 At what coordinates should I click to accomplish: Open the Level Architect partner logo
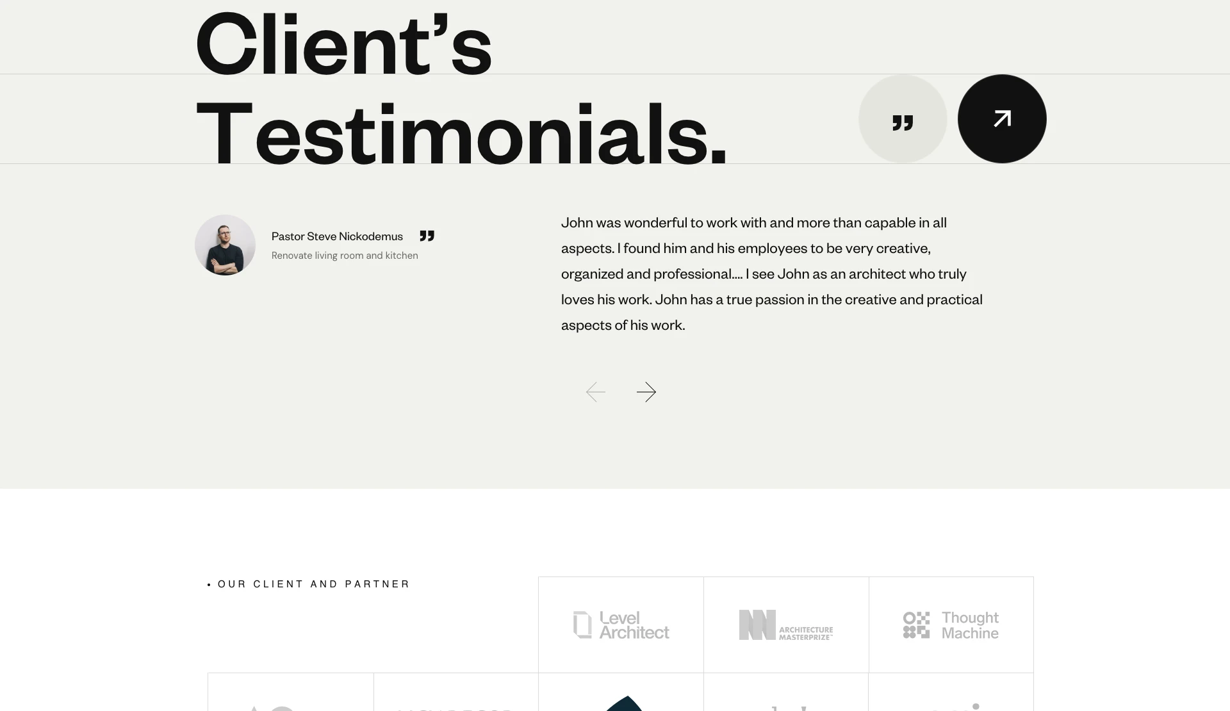[x=621, y=625]
